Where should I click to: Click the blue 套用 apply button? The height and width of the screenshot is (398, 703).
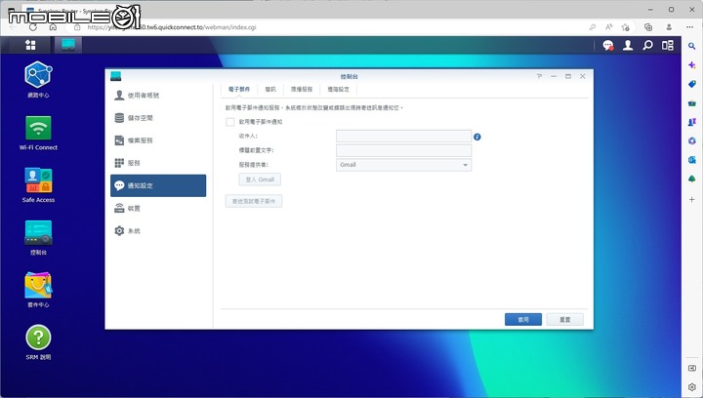(x=523, y=320)
